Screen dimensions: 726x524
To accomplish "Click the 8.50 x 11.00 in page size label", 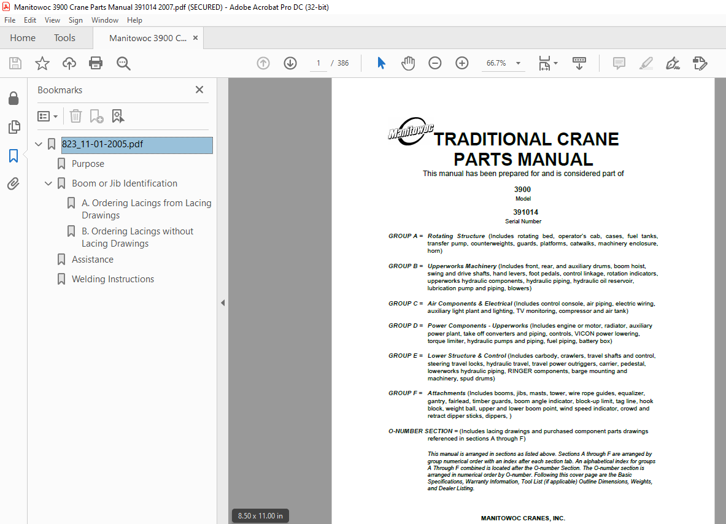I will click(260, 515).
